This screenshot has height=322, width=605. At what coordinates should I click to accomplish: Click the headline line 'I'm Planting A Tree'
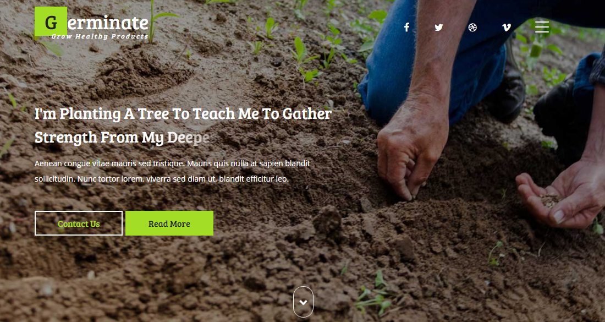(x=183, y=114)
